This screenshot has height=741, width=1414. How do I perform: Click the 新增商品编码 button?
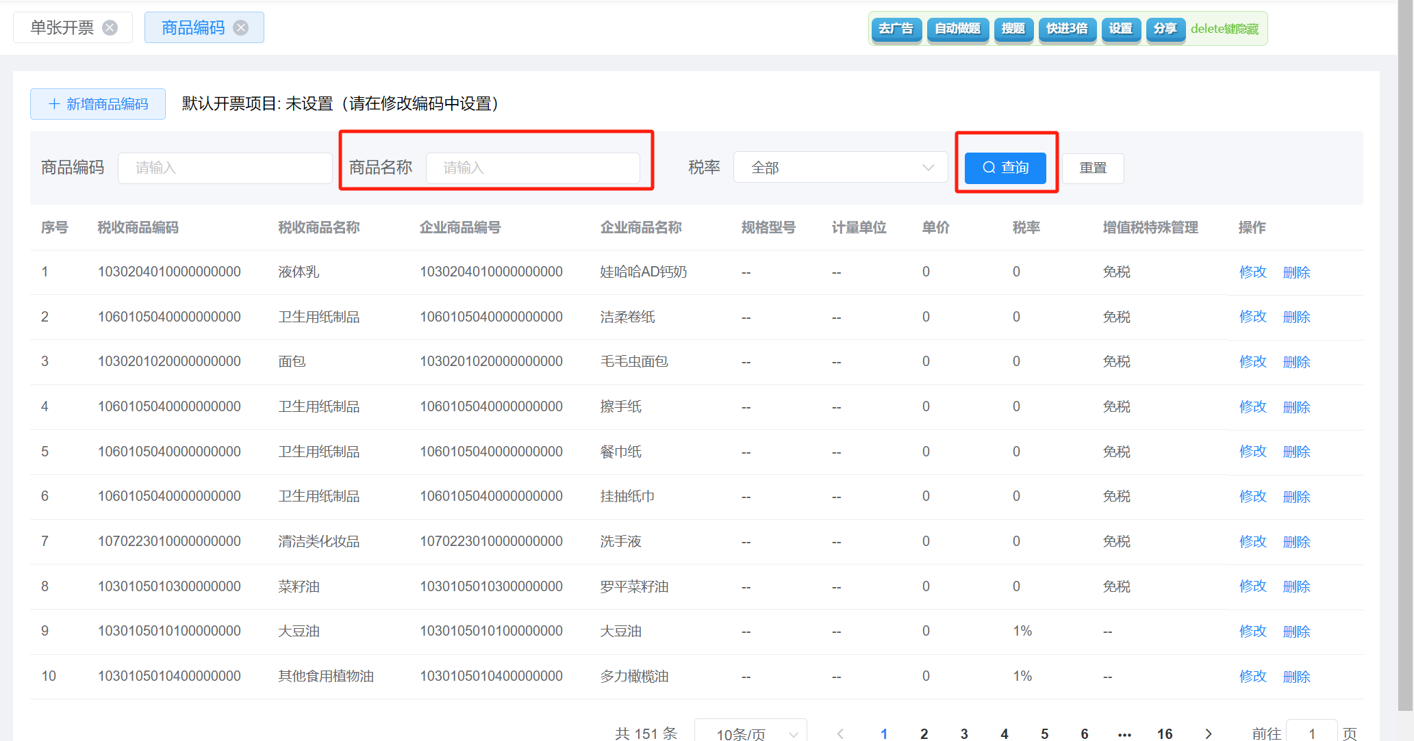coord(98,104)
